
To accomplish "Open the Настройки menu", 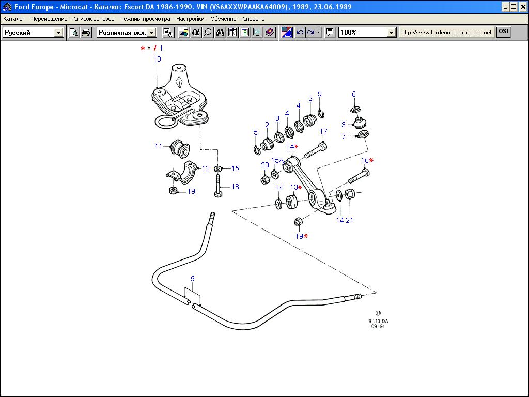I will pos(190,19).
